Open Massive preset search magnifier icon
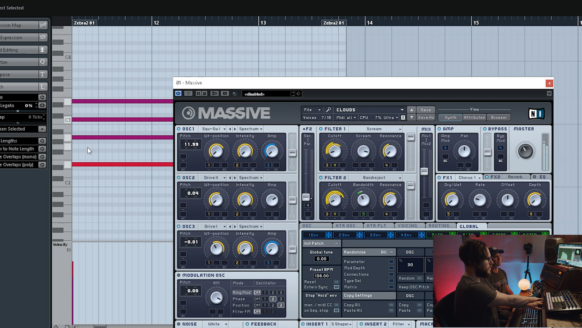The image size is (582, 328). 328,110
